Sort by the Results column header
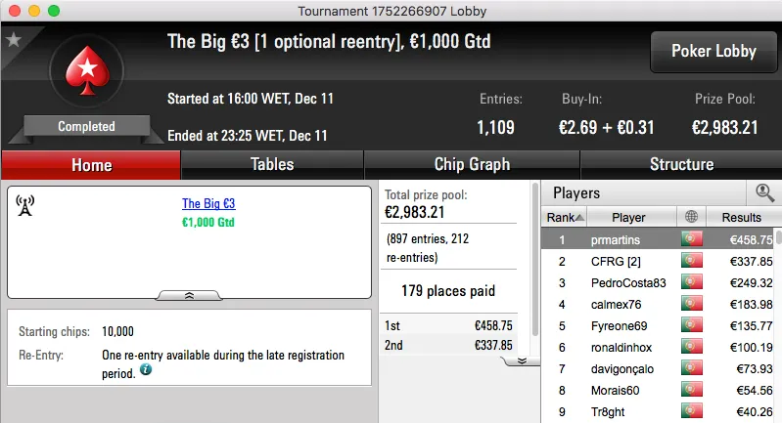 (741, 217)
